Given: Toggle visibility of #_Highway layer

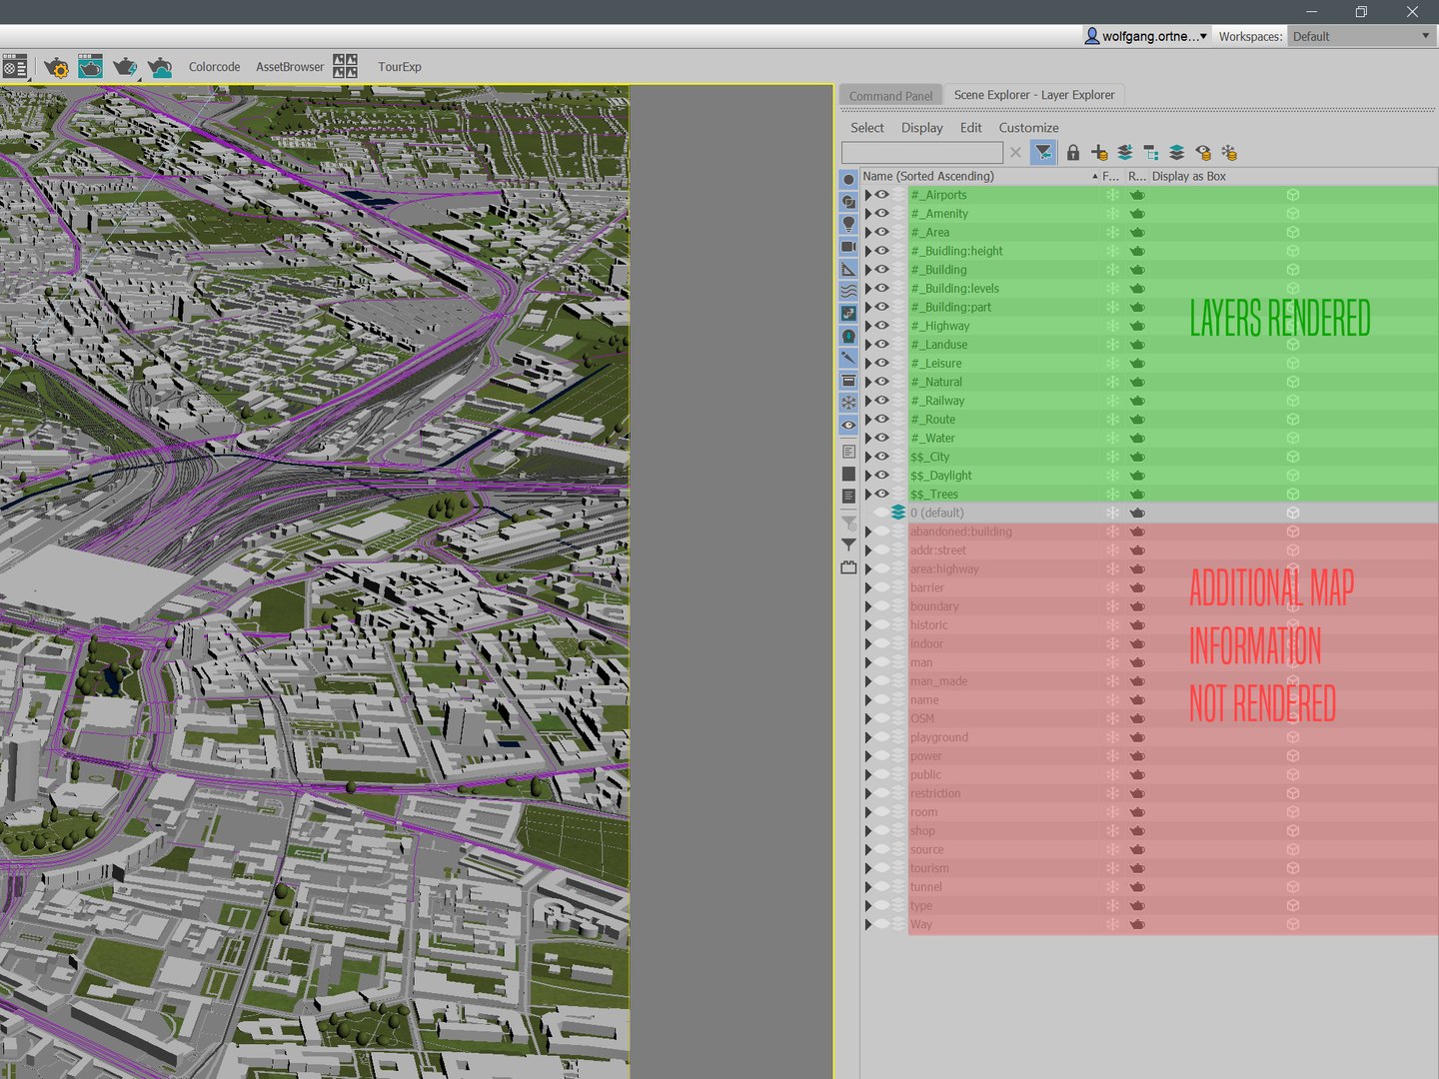Looking at the screenshot, I should (x=882, y=326).
